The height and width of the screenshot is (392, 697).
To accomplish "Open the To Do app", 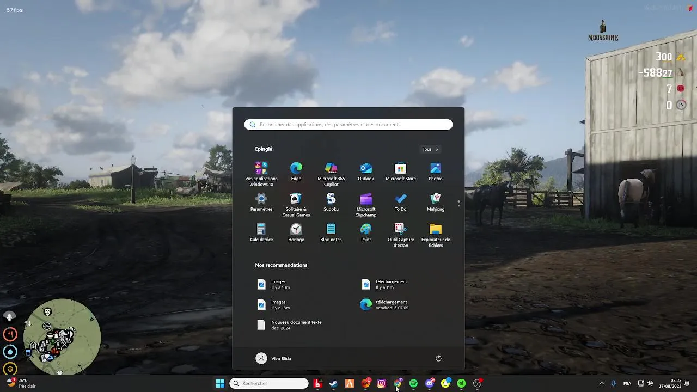I will coord(401,202).
